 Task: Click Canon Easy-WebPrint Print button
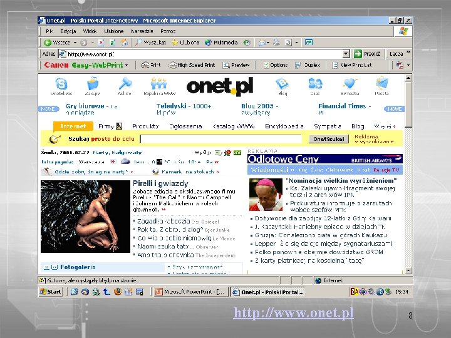point(151,65)
